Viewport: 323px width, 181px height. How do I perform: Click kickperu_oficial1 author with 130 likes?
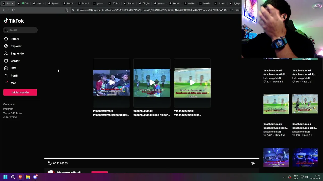[x=301, y=132]
